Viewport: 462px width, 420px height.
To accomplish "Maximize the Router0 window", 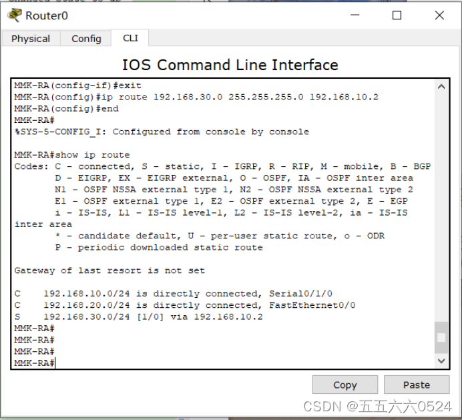I will (397, 15).
